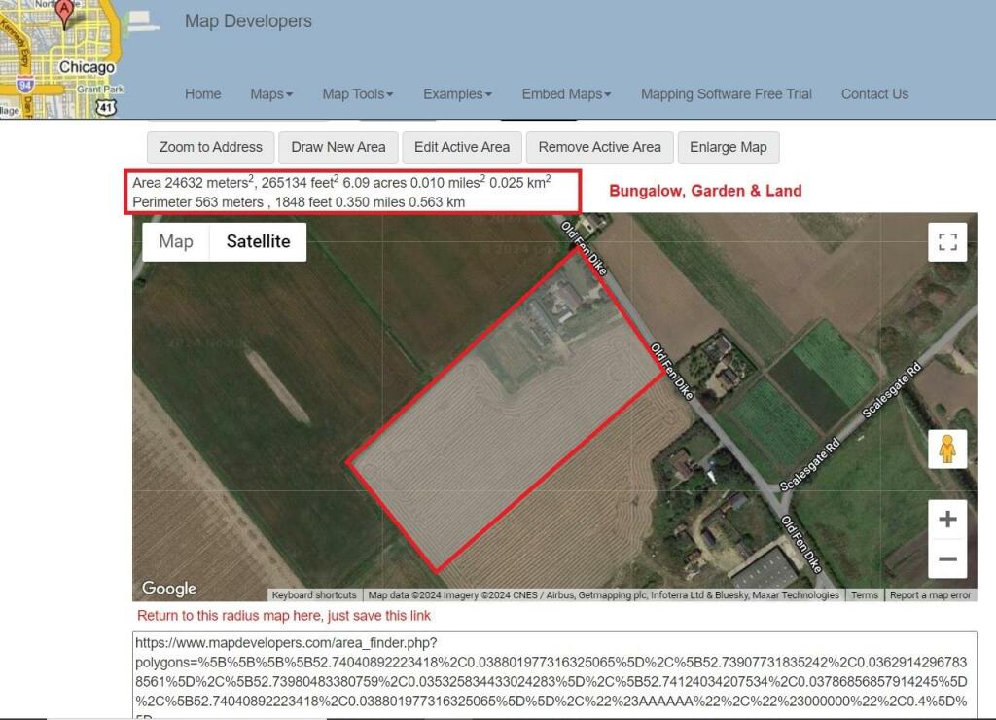The image size is (996, 720).
Task: Toggle fullscreen map view icon
Action: (947, 241)
